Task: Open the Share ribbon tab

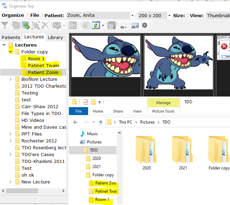Action: (x=118, y=111)
